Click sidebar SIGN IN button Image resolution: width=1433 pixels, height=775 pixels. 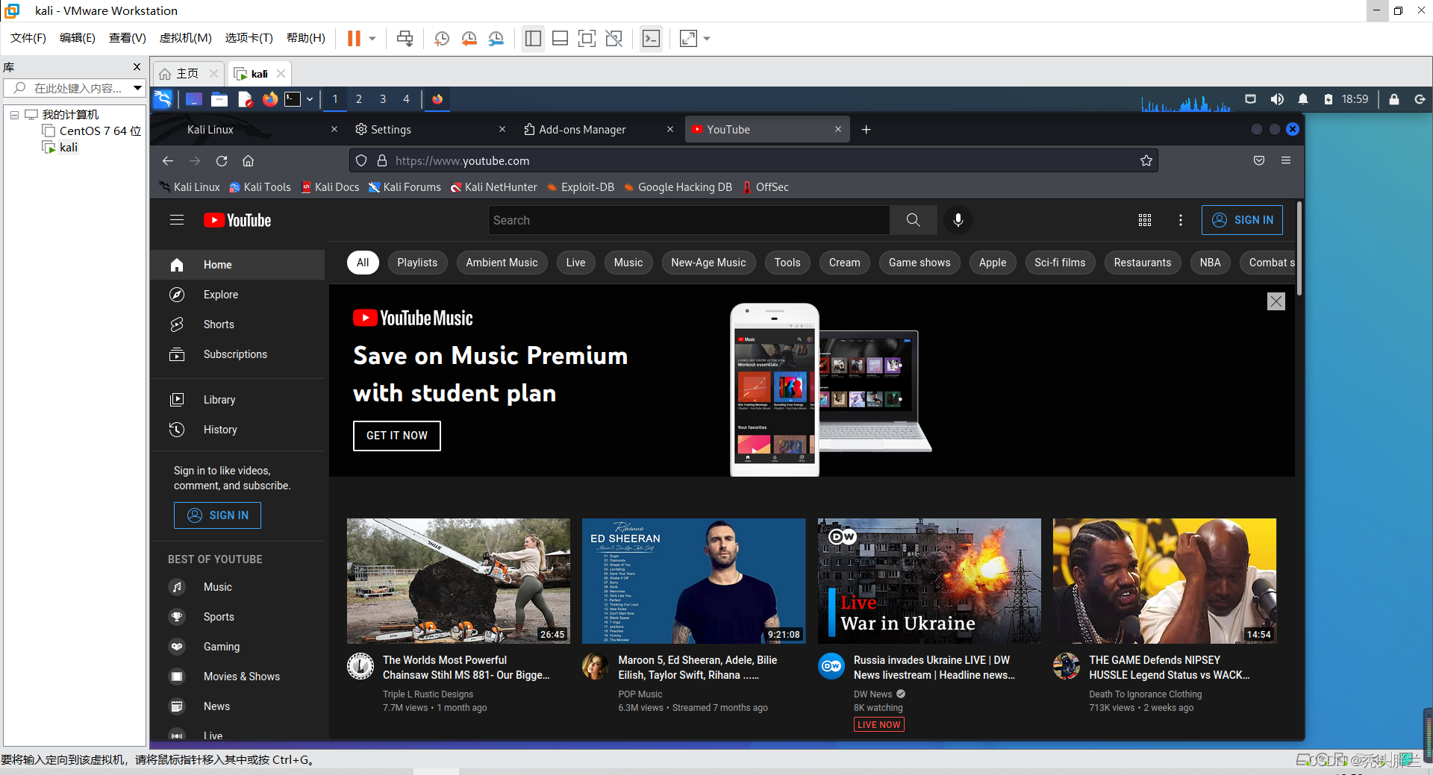(217, 515)
